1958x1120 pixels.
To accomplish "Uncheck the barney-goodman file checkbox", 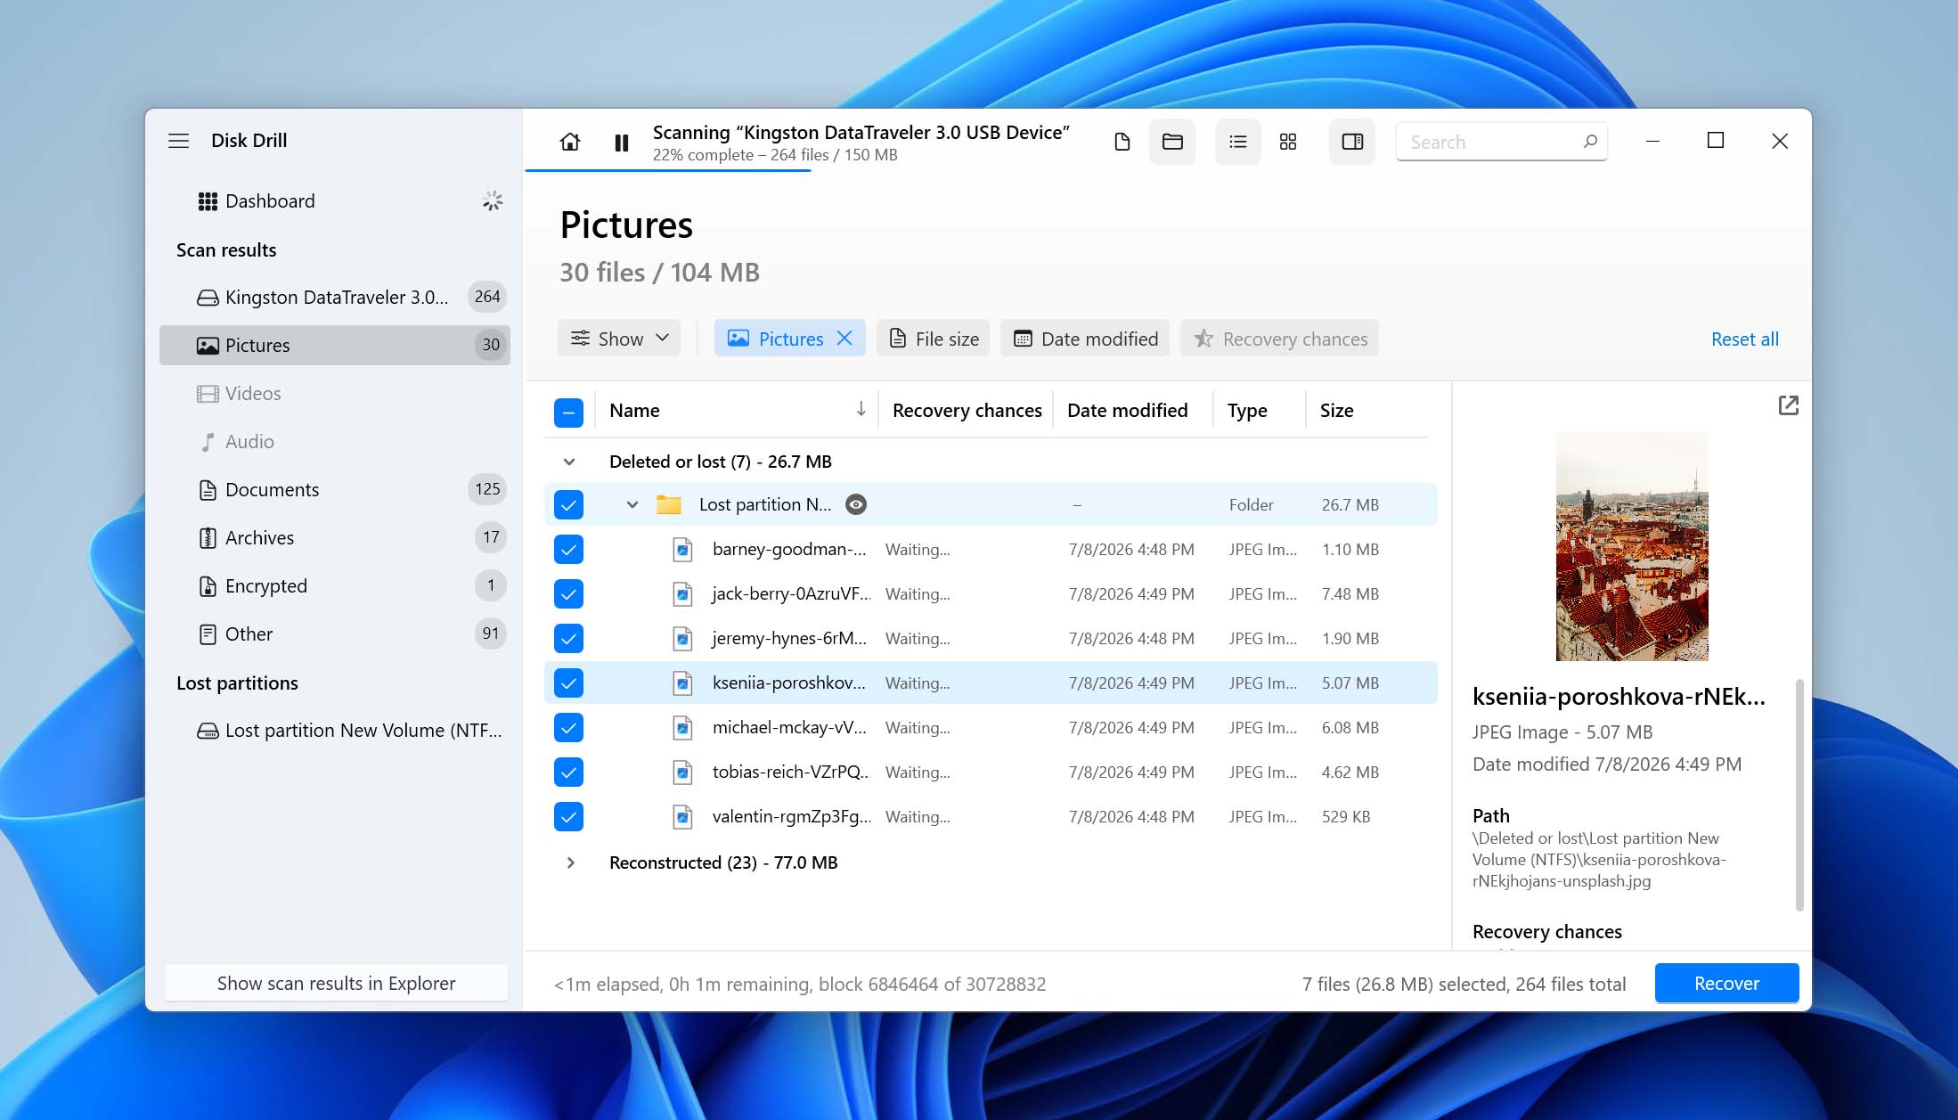I will click(x=568, y=550).
